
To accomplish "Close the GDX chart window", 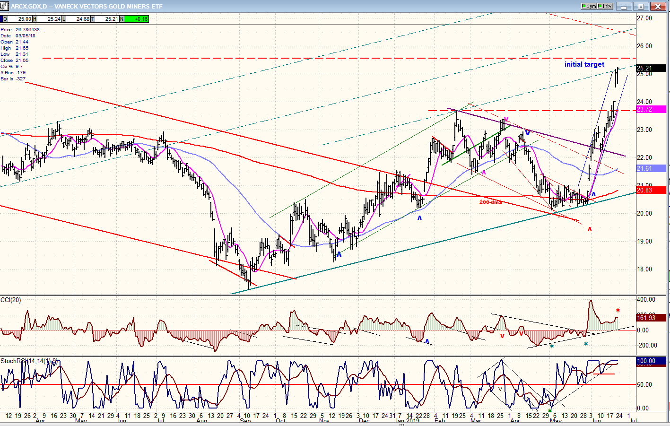I will (x=658, y=6).
